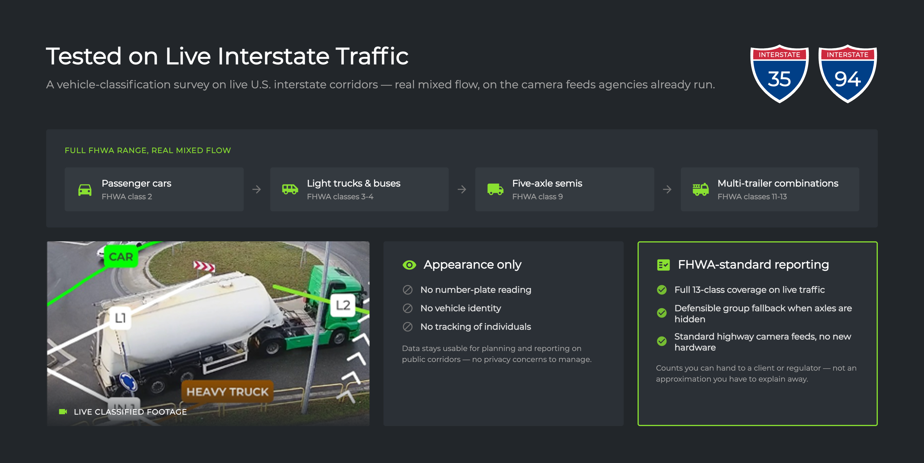Click the green check beside Full 13-class coverage
Image resolution: width=924 pixels, height=463 pixels.
pos(662,290)
